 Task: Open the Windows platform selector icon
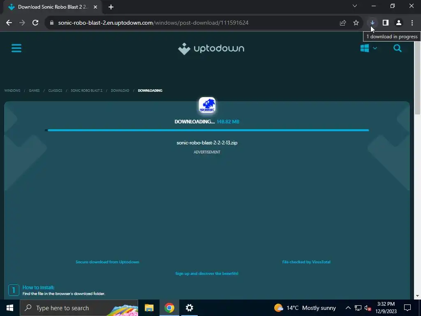(x=365, y=49)
